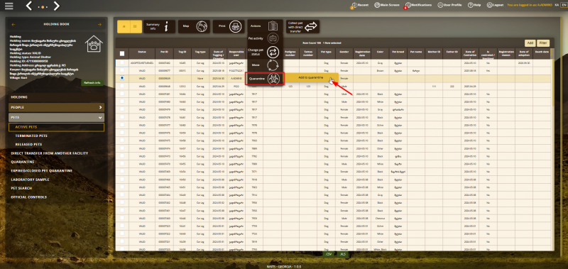The image size is (568, 269).
Task: Export table as XLS
Action: [x=342, y=254]
